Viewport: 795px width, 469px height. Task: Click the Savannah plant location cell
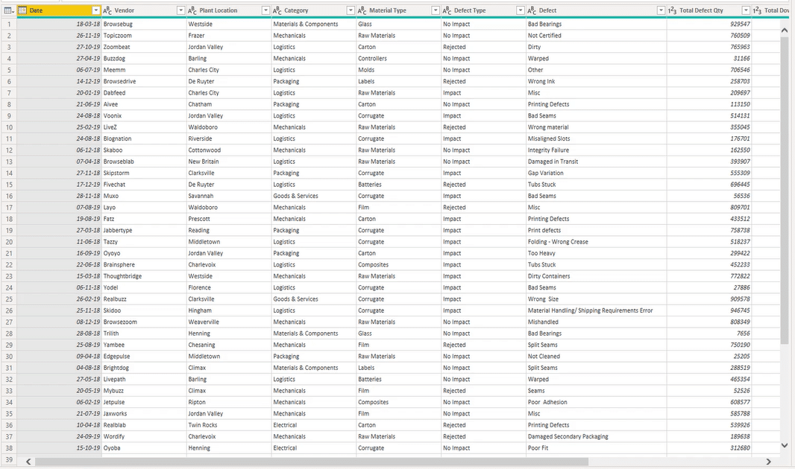229,196
